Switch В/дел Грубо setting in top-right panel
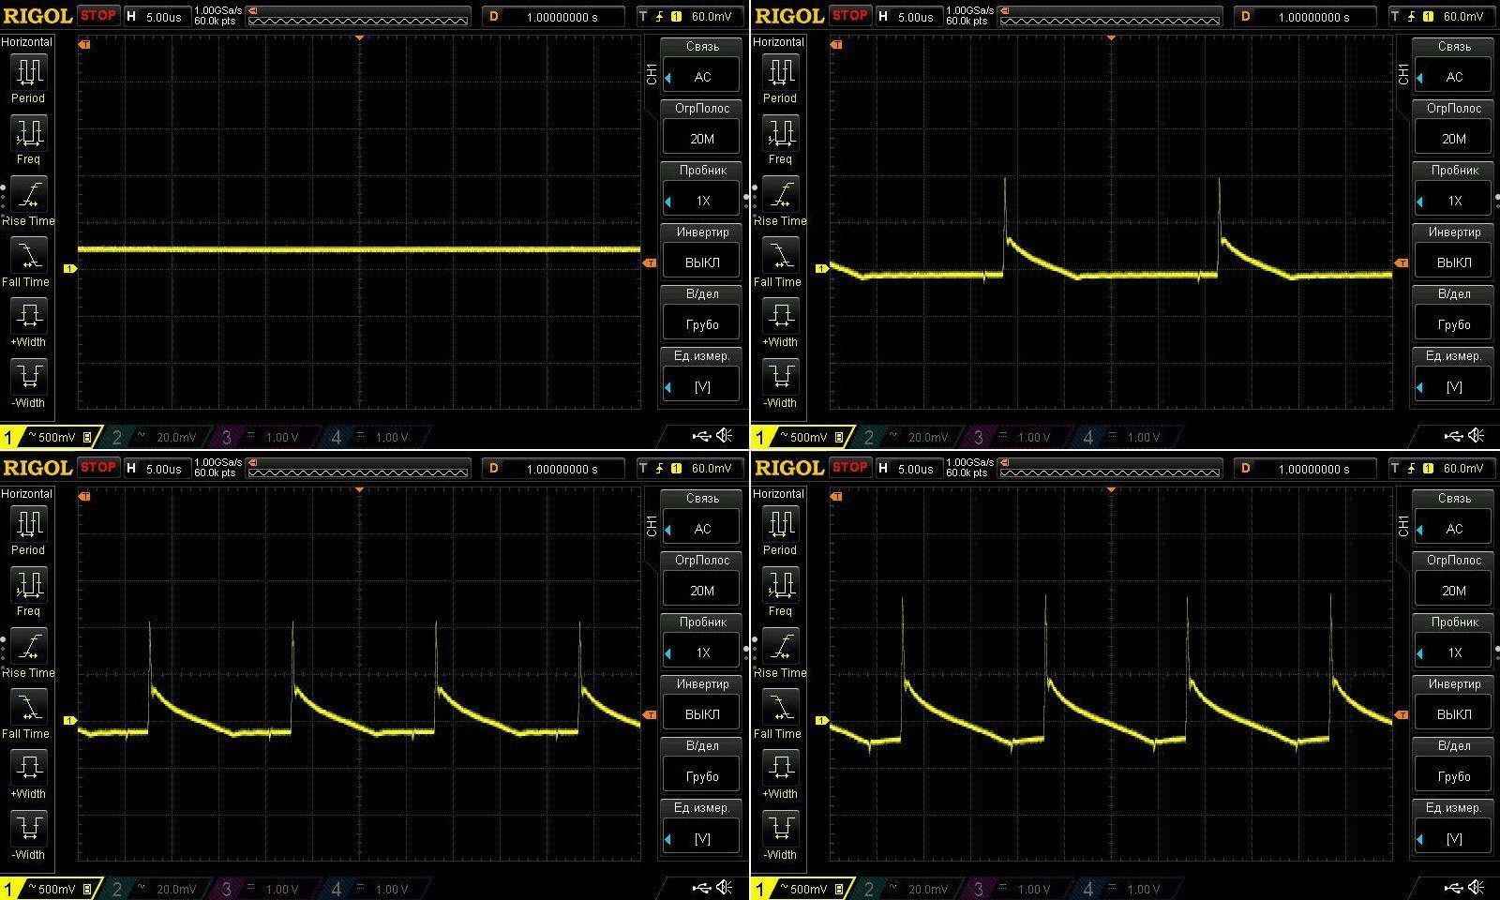Screen dimensions: 1500x900 click(1453, 323)
